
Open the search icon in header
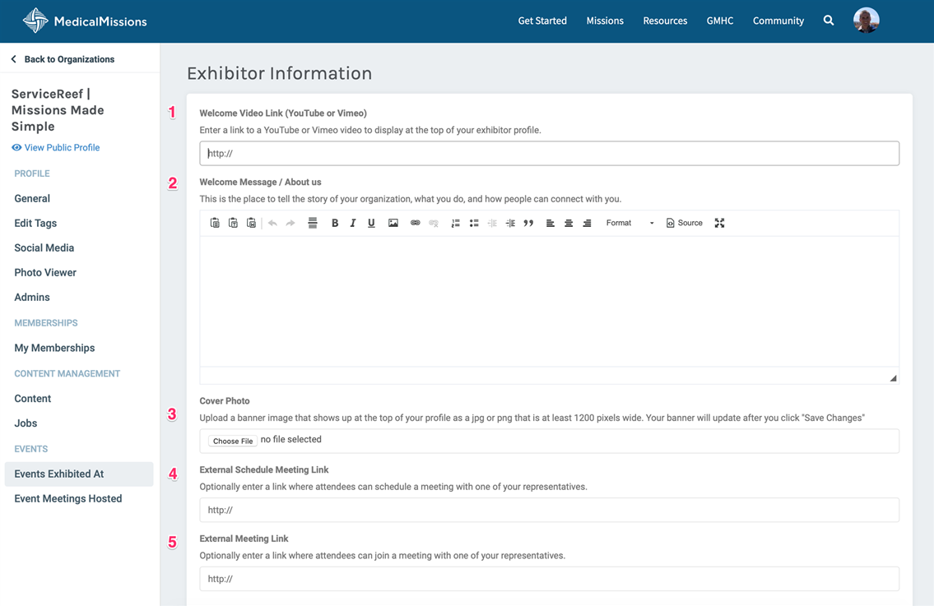pyautogui.click(x=829, y=21)
